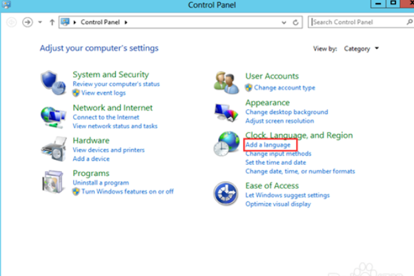Click the System and Security shield icon
414x276 pixels.
(53, 81)
